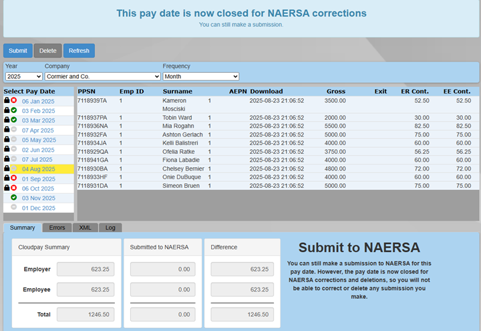Click the grey status icon beside 01 Dec 2025
Screen dimensions: 481x331
pos(14,208)
